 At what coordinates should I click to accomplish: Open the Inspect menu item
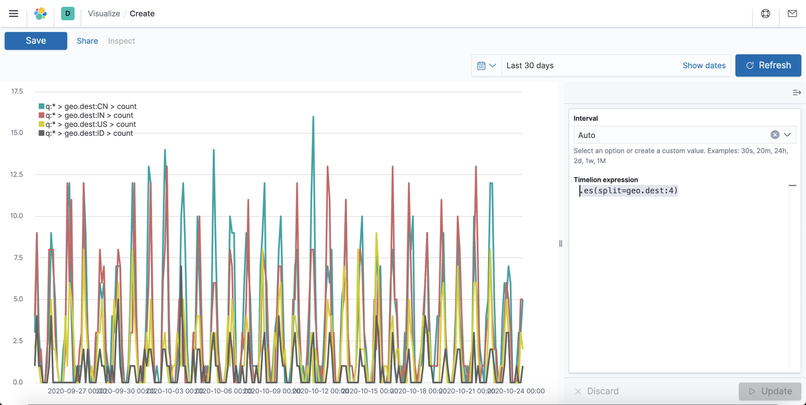pyautogui.click(x=121, y=40)
